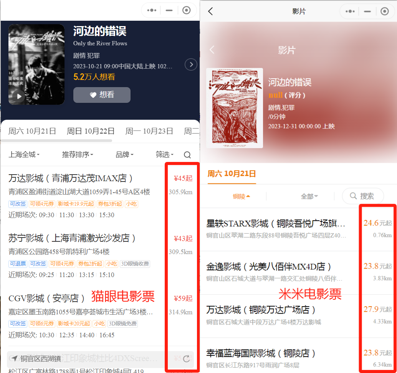Open the 品牌 brand dropdown
Image resolution: width=397 pixels, height=373 pixels.
(x=124, y=155)
